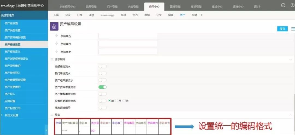This screenshot has height=135, width=295.
Task: Expand more modules with double-chevron after 车辆
Action: tap(202, 15)
